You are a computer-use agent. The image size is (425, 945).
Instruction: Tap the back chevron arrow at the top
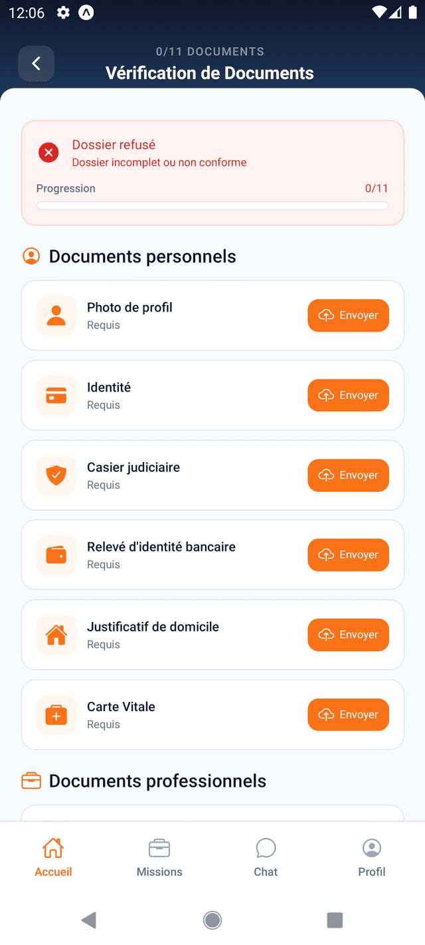click(36, 63)
